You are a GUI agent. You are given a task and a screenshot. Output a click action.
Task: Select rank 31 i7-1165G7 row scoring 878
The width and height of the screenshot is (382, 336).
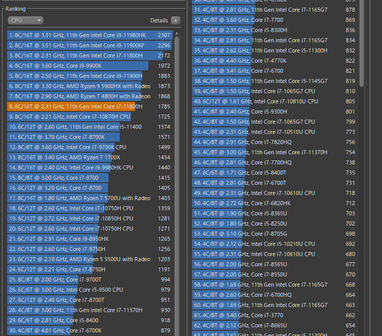click(x=275, y=10)
